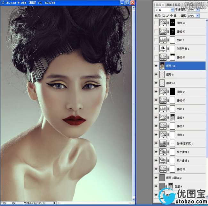Lock image pixels brush icon
208x206 pixels.
168,15
